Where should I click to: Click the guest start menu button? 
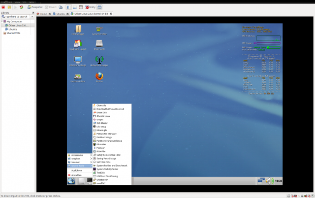[71, 181]
